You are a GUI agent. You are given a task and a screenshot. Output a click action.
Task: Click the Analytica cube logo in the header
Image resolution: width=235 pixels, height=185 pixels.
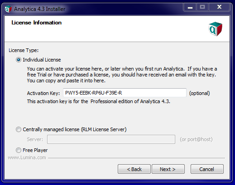coord(216,29)
